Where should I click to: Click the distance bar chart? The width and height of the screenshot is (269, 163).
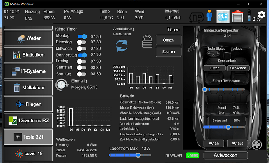tap(143, 77)
